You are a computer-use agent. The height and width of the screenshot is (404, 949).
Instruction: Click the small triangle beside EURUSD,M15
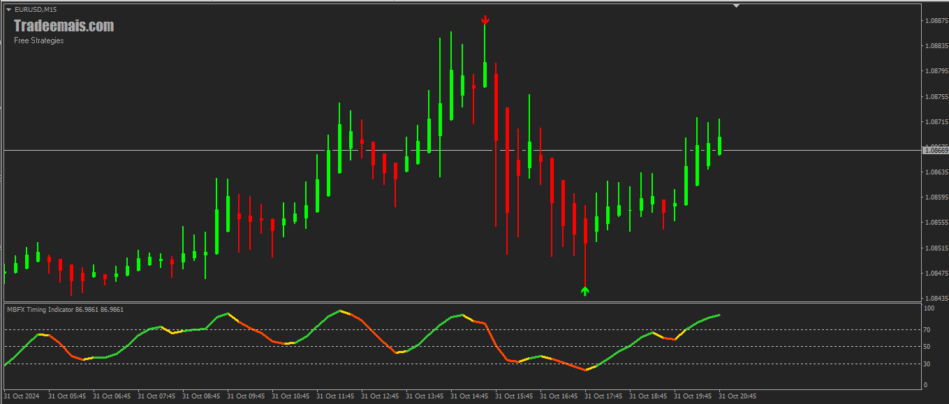(x=8, y=9)
